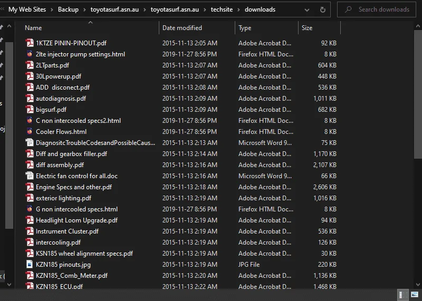422x301 pixels.
Task: Click the navigation pane scroll up arrow
Action: pyautogui.click(x=9, y=26)
